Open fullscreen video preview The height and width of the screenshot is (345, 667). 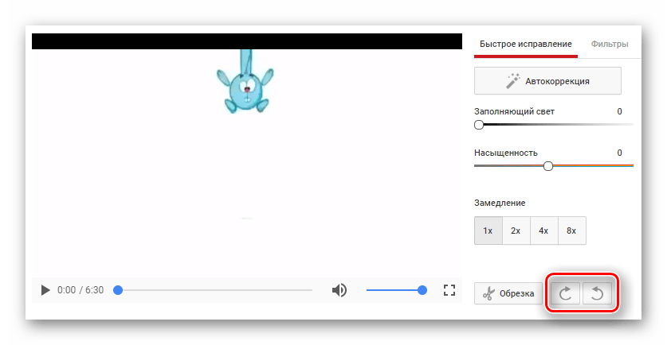click(449, 290)
